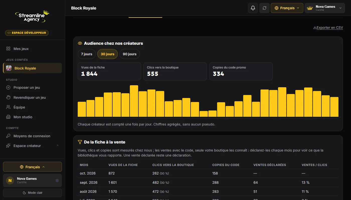Open the Français language selector in sidebar
Screen dimensions: 351x200
[32, 167]
